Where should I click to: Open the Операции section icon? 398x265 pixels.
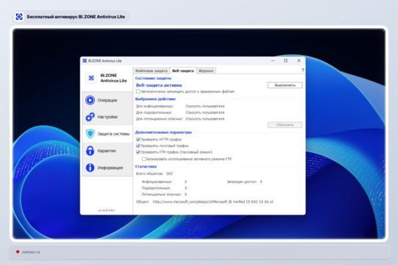click(90, 100)
